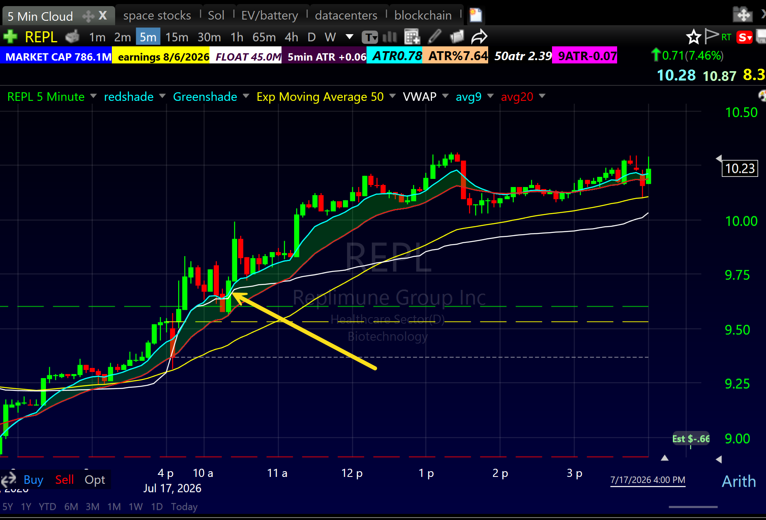Click the trade arrows icon beside Buy

(x=8, y=481)
